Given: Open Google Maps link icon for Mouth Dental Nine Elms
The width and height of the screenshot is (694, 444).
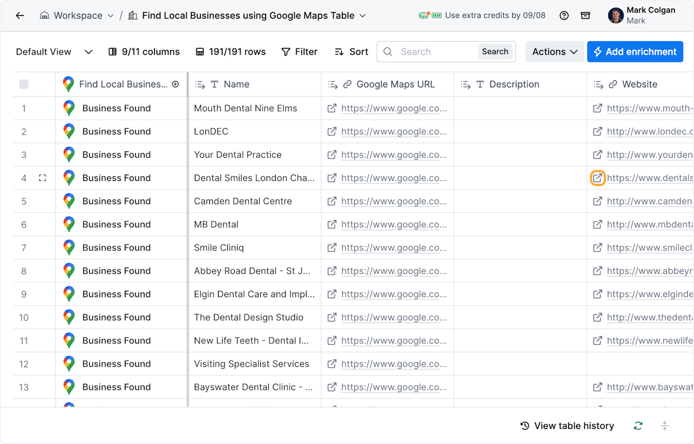Looking at the screenshot, I should (332, 108).
